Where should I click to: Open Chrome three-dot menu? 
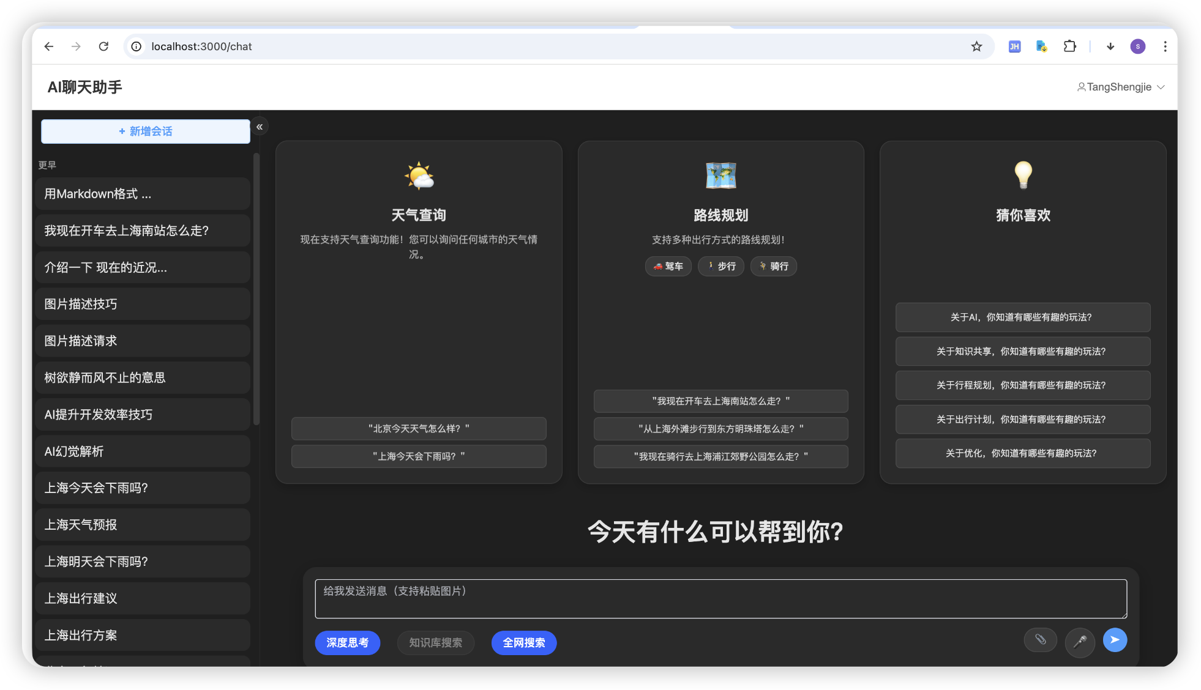(x=1165, y=46)
